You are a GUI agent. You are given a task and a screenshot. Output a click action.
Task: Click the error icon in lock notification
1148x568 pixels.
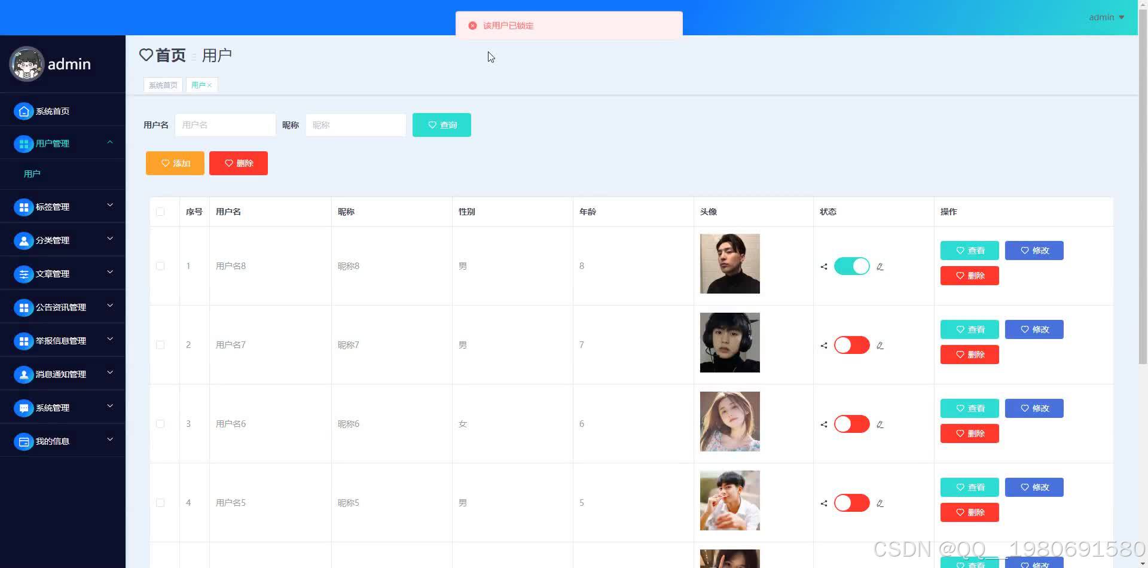[x=472, y=26]
